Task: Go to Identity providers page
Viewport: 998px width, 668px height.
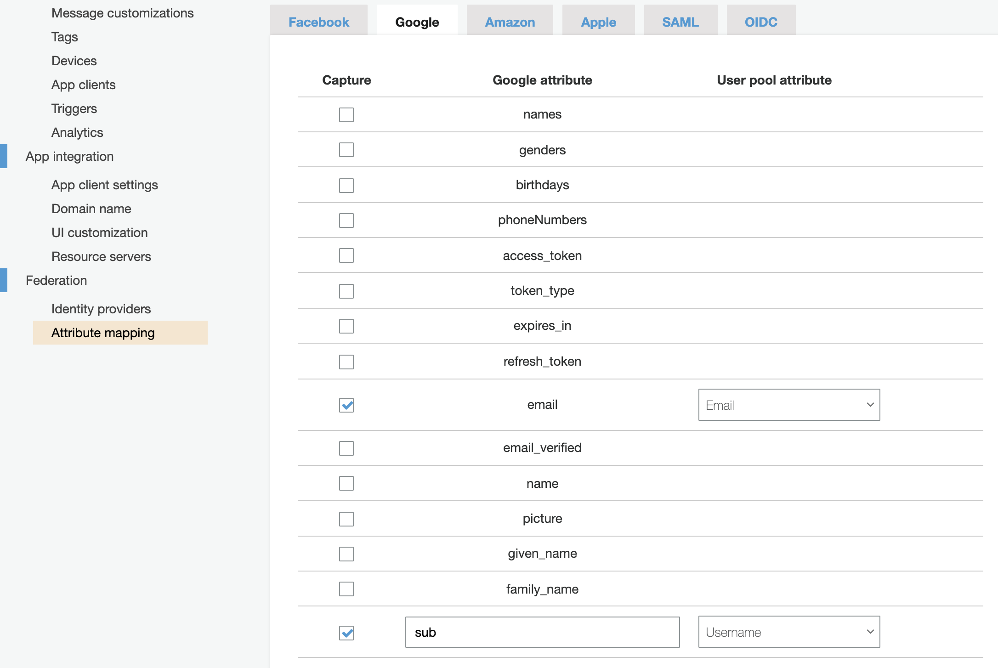Action: pyautogui.click(x=101, y=309)
